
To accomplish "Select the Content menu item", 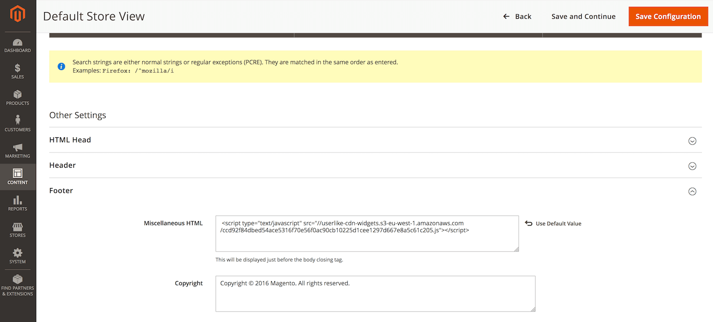I will pyautogui.click(x=17, y=176).
